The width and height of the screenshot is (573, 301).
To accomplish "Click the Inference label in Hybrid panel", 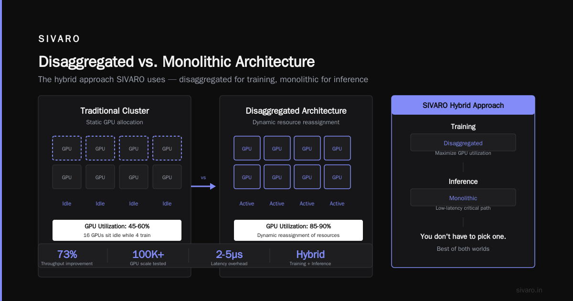I will [x=463, y=182].
